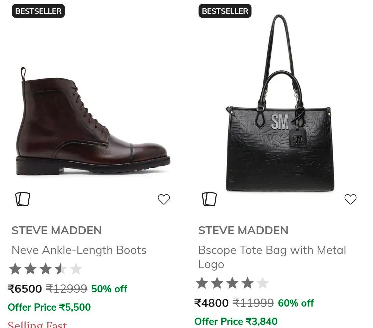Add Neve Ankle-Length Boots to wishlist
The image size is (373, 328).
click(164, 199)
